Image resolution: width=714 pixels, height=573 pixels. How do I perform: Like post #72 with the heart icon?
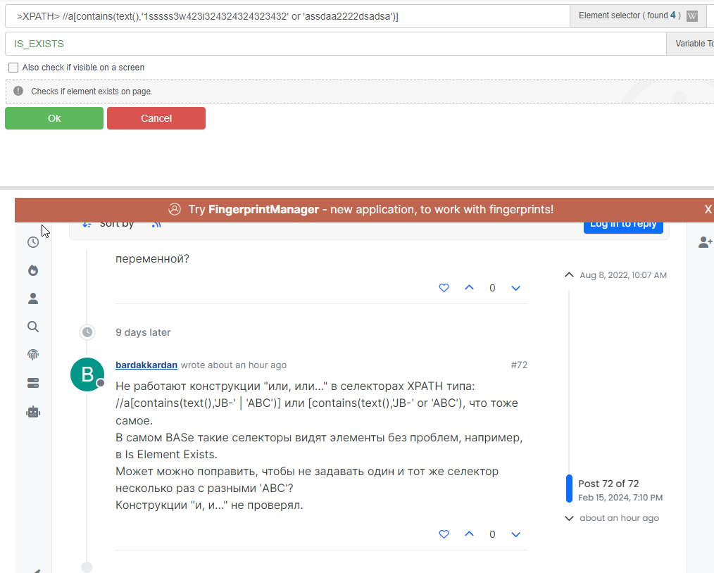point(444,534)
